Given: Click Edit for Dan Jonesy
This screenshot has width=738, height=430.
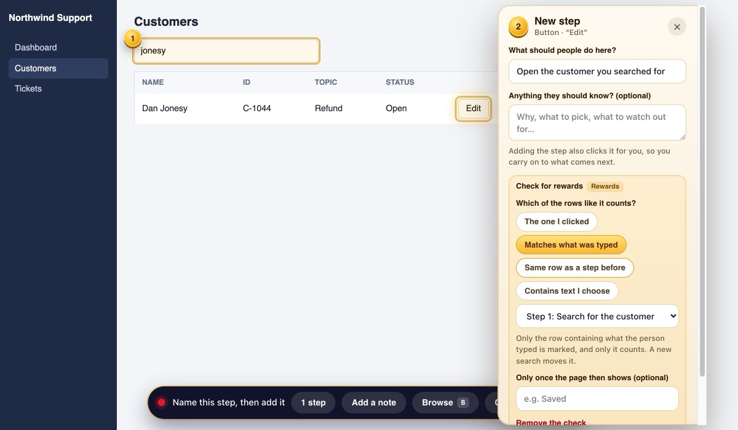Looking at the screenshot, I should (x=473, y=109).
